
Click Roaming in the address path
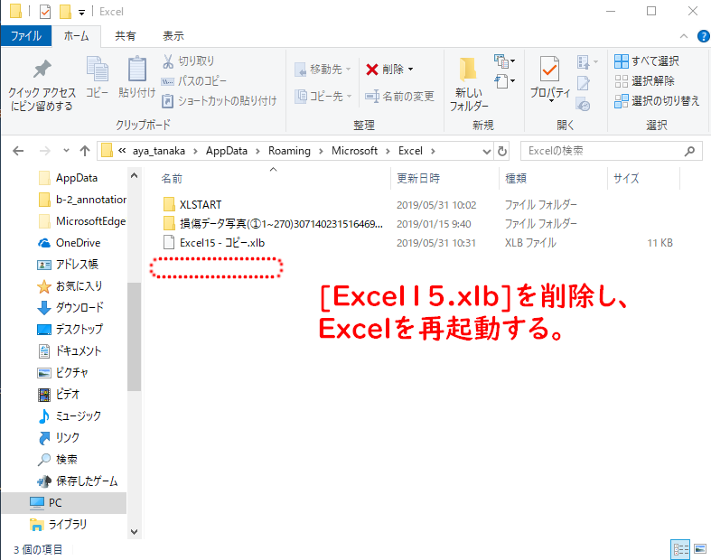[289, 151]
